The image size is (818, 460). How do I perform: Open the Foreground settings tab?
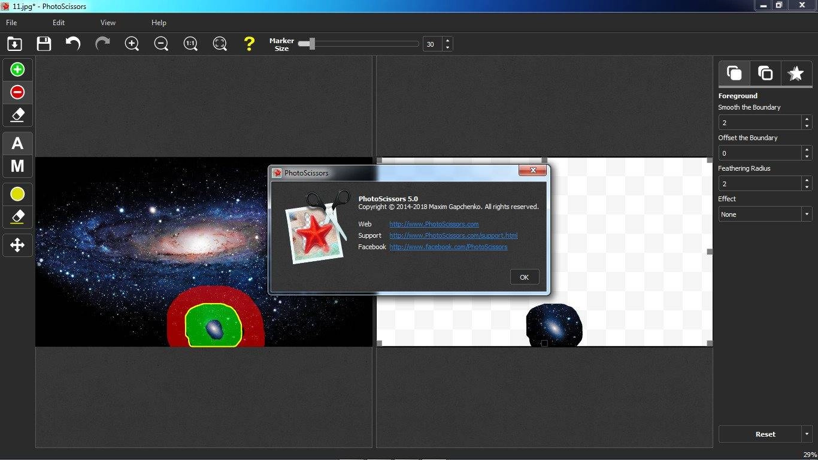click(x=734, y=73)
